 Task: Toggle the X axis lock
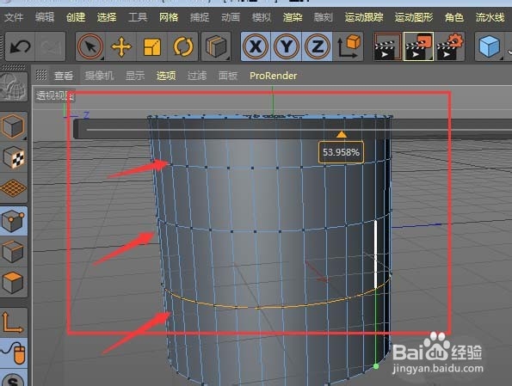[256, 46]
